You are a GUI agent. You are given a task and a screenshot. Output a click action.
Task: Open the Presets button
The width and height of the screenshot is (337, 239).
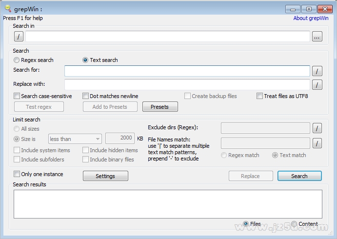click(x=160, y=107)
